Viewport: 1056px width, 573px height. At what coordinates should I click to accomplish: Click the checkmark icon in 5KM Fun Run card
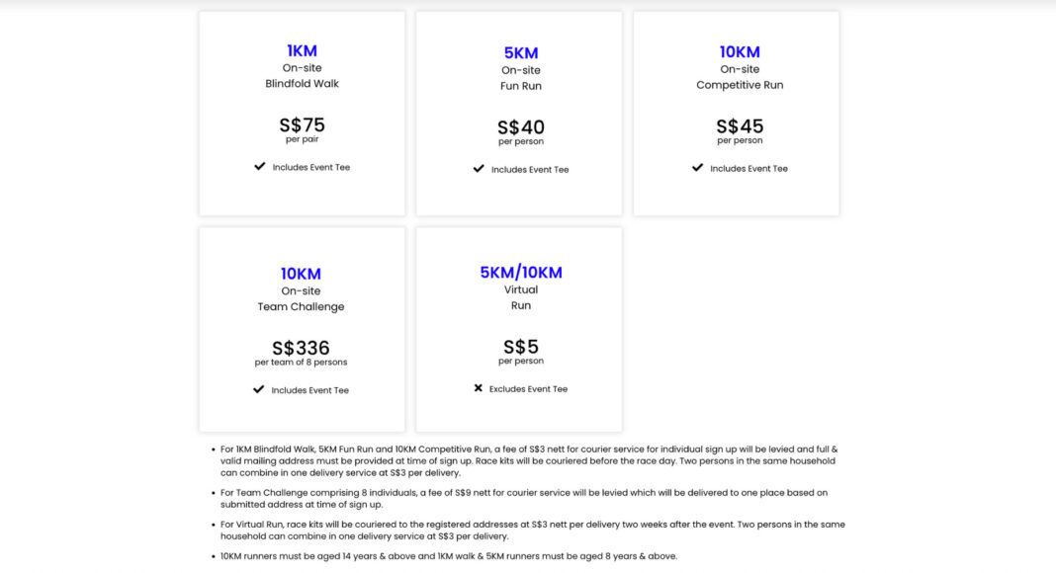(x=479, y=168)
